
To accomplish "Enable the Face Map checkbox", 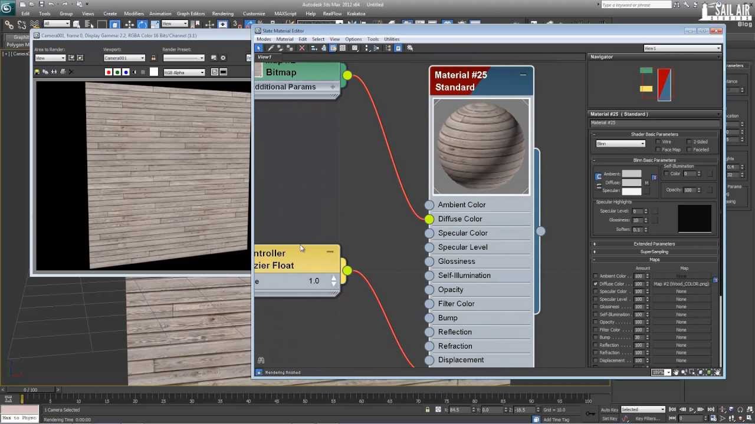I will point(658,150).
